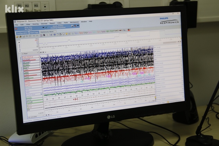Expand the Alice6_SOBA2 device dropdown arrow
The width and height of the screenshot is (219, 146).
(x=78, y=26)
